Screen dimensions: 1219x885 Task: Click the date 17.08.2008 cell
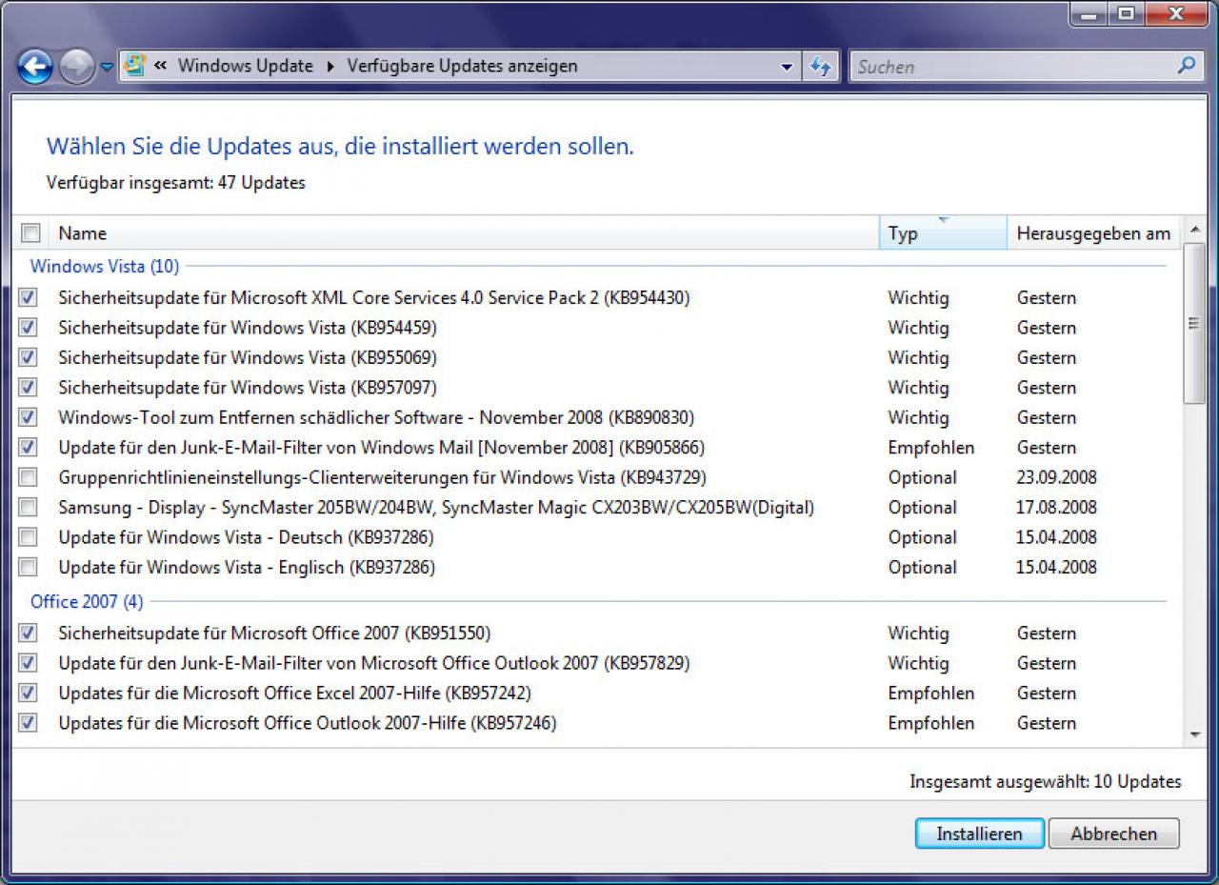click(x=1057, y=507)
